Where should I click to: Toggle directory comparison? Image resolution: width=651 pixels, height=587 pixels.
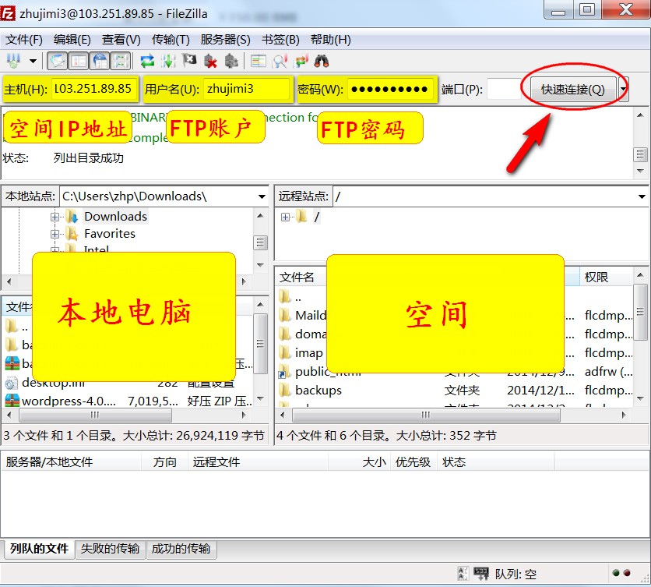point(280,61)
